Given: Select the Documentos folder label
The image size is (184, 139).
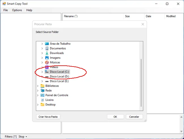Looking at the screenshot, I should (58, 48).
